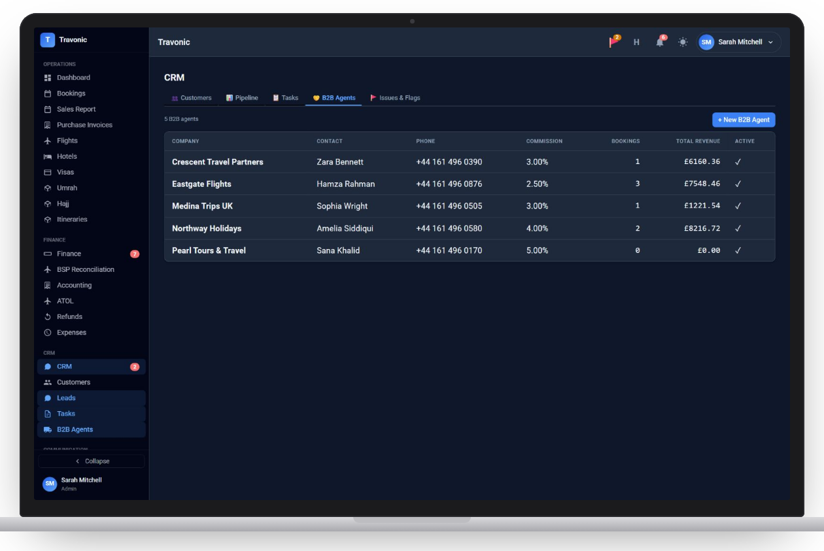Viewport: 824px width, 551px height.
Task: Open Expenses page
Action: pyautogui.click(x=92, y=332)
